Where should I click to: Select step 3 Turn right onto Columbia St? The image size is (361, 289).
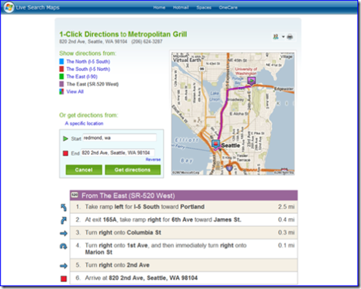[184, 233]
